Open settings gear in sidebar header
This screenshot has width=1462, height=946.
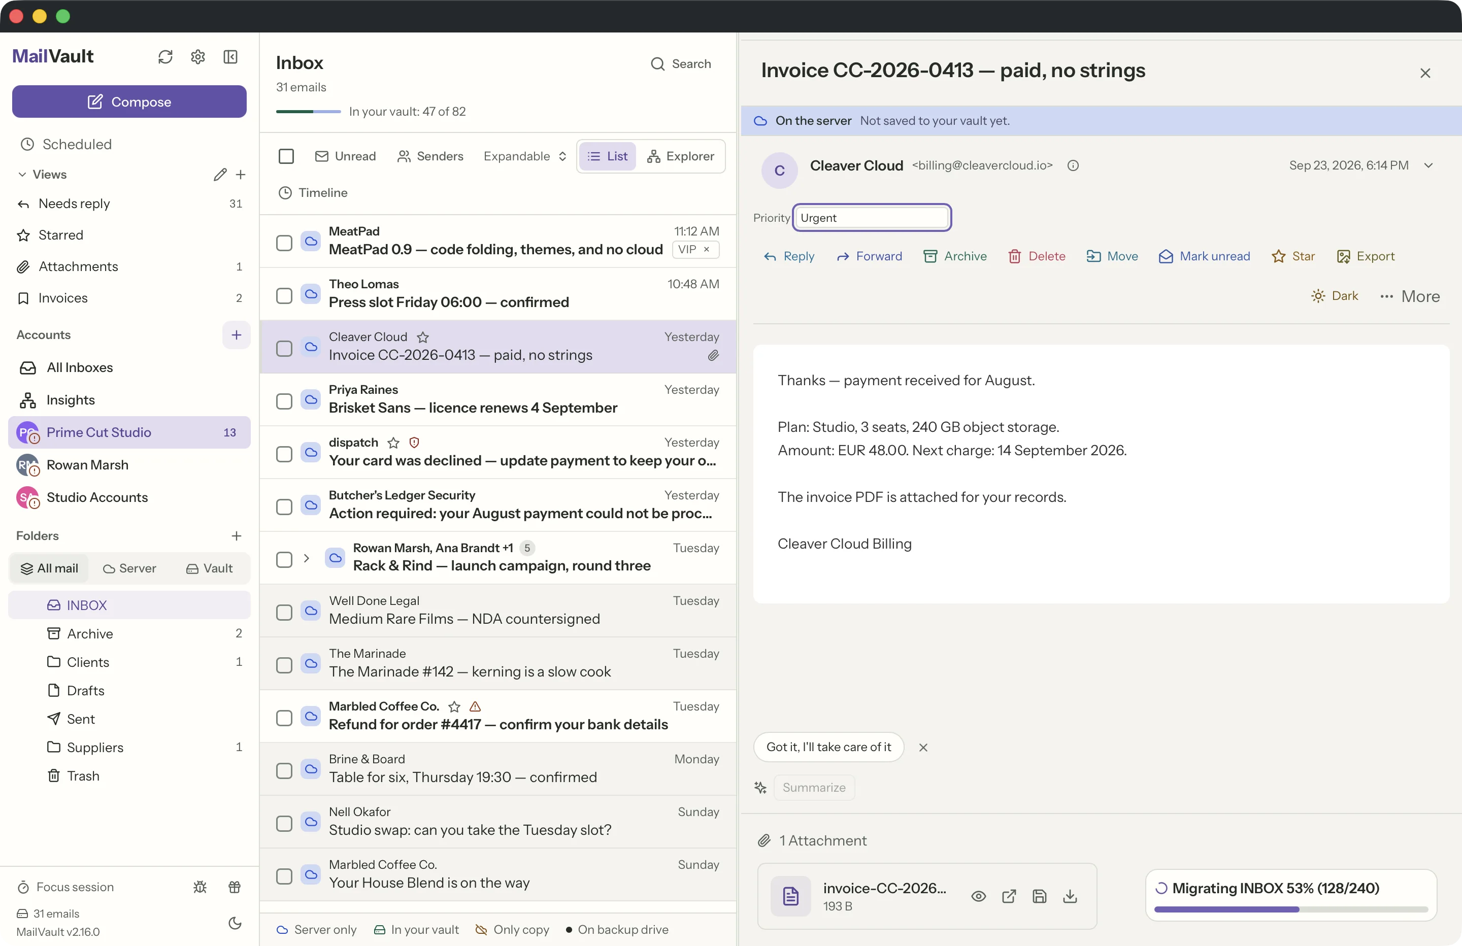pyautogui.click(x=198, y=57)
